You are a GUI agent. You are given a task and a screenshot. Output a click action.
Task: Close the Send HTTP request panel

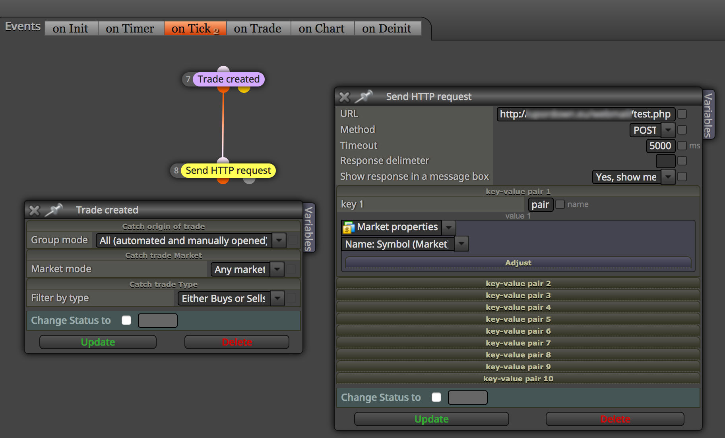[344, 97]
